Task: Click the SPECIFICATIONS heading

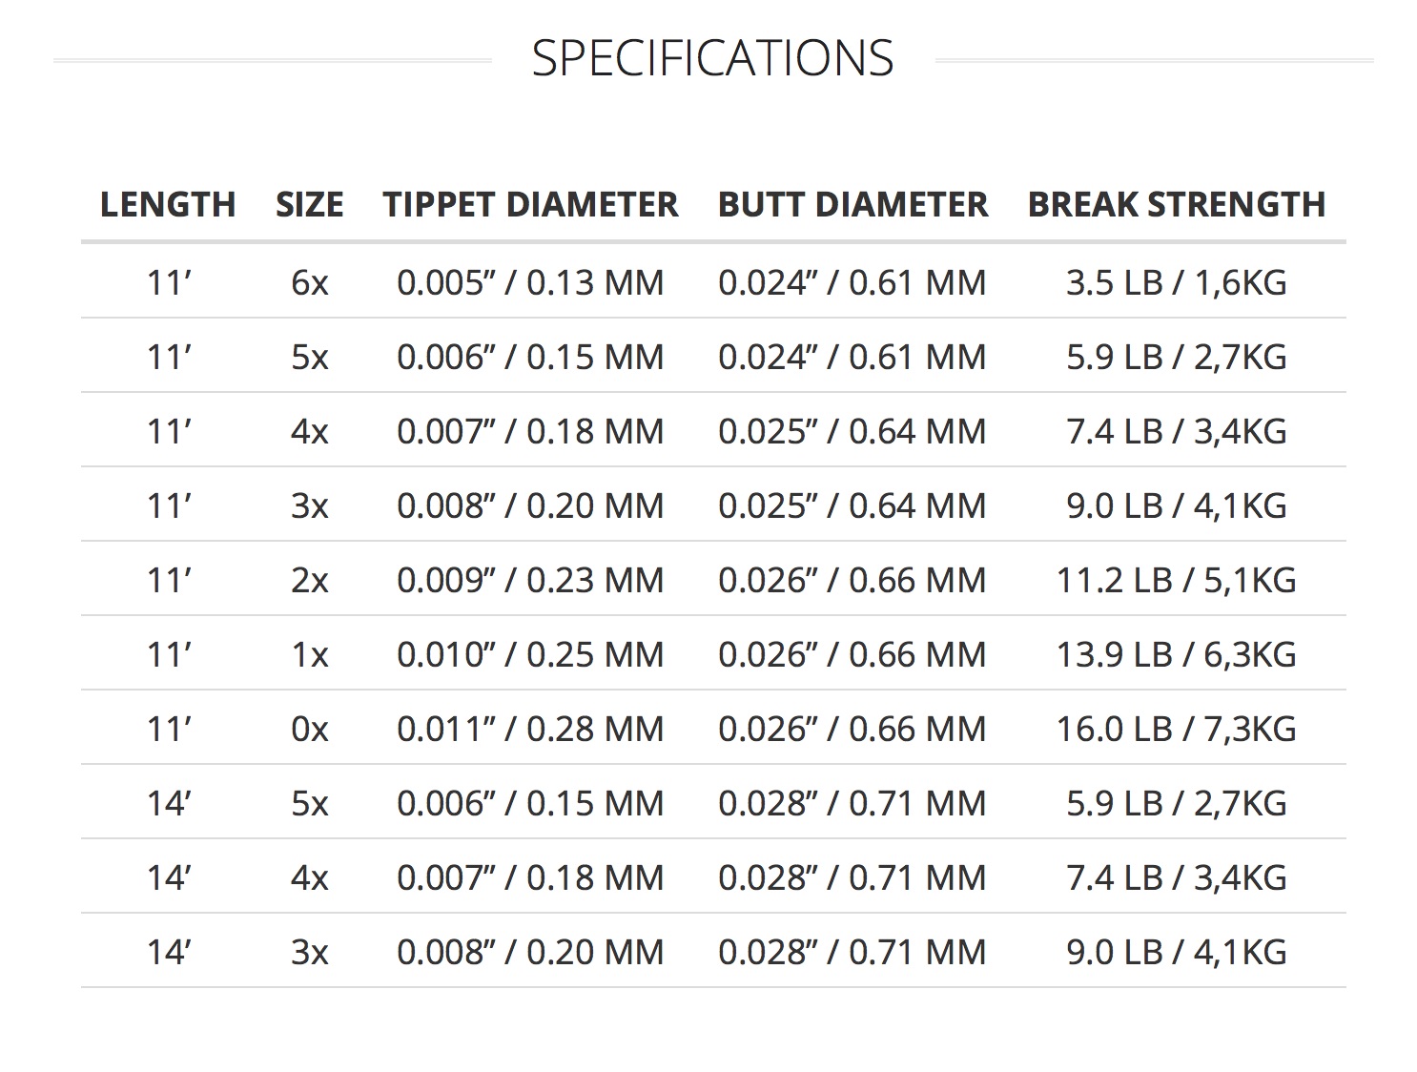Action: (x=712, y=58)
